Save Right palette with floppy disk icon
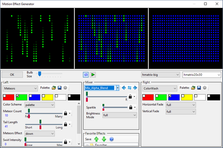Screen dimensions: 223x148 [199, 88]
